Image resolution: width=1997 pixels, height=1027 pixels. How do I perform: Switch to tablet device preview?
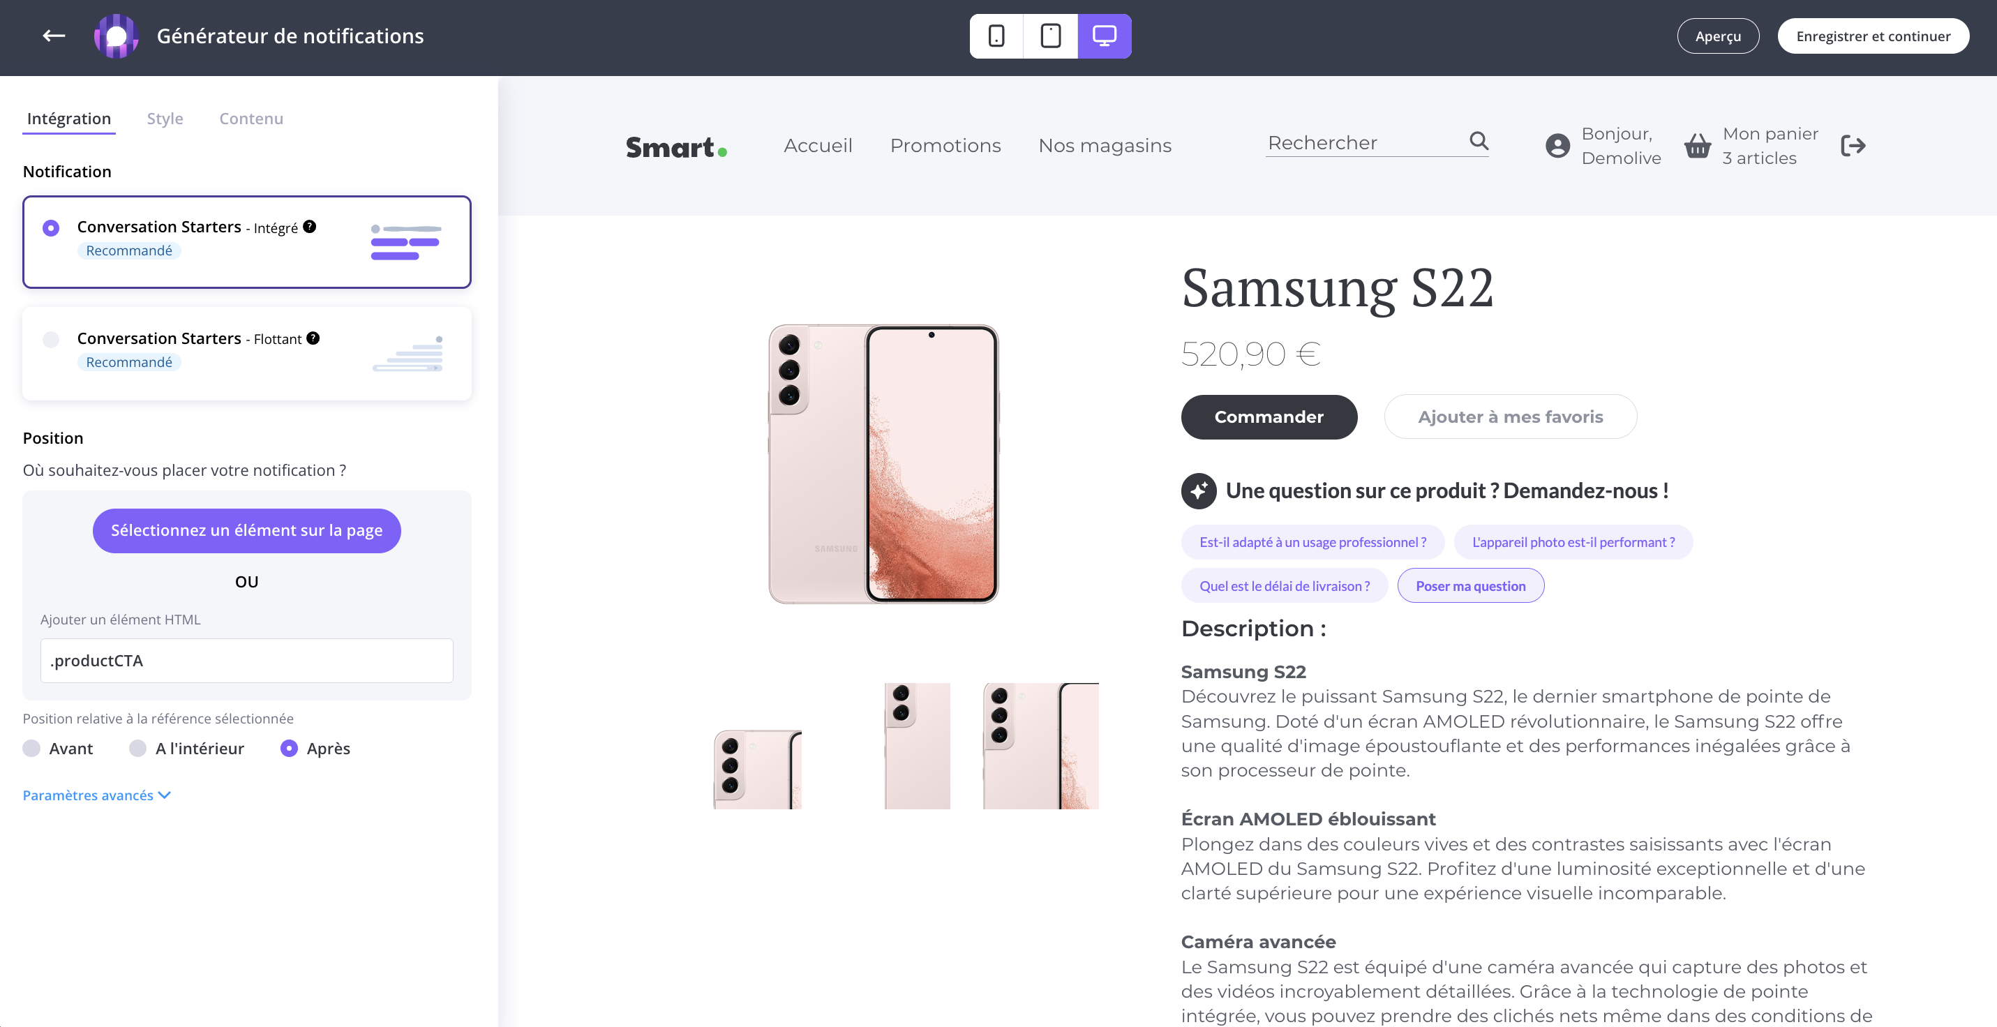[1050, 36]
